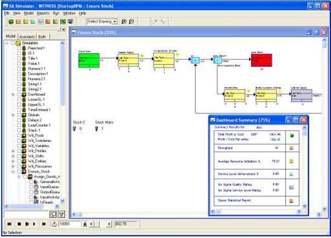Screen dimensions: 331x238
Task: Click the Stock Marc icon in the diagram
Action: point(96,129)
